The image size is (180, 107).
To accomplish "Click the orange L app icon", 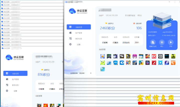I will click(x=173, y=63).
